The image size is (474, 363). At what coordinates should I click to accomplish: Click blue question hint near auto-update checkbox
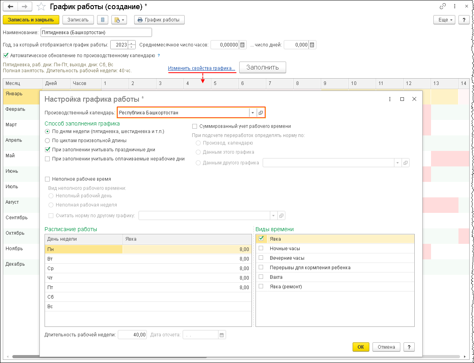[x=159, y=56]
